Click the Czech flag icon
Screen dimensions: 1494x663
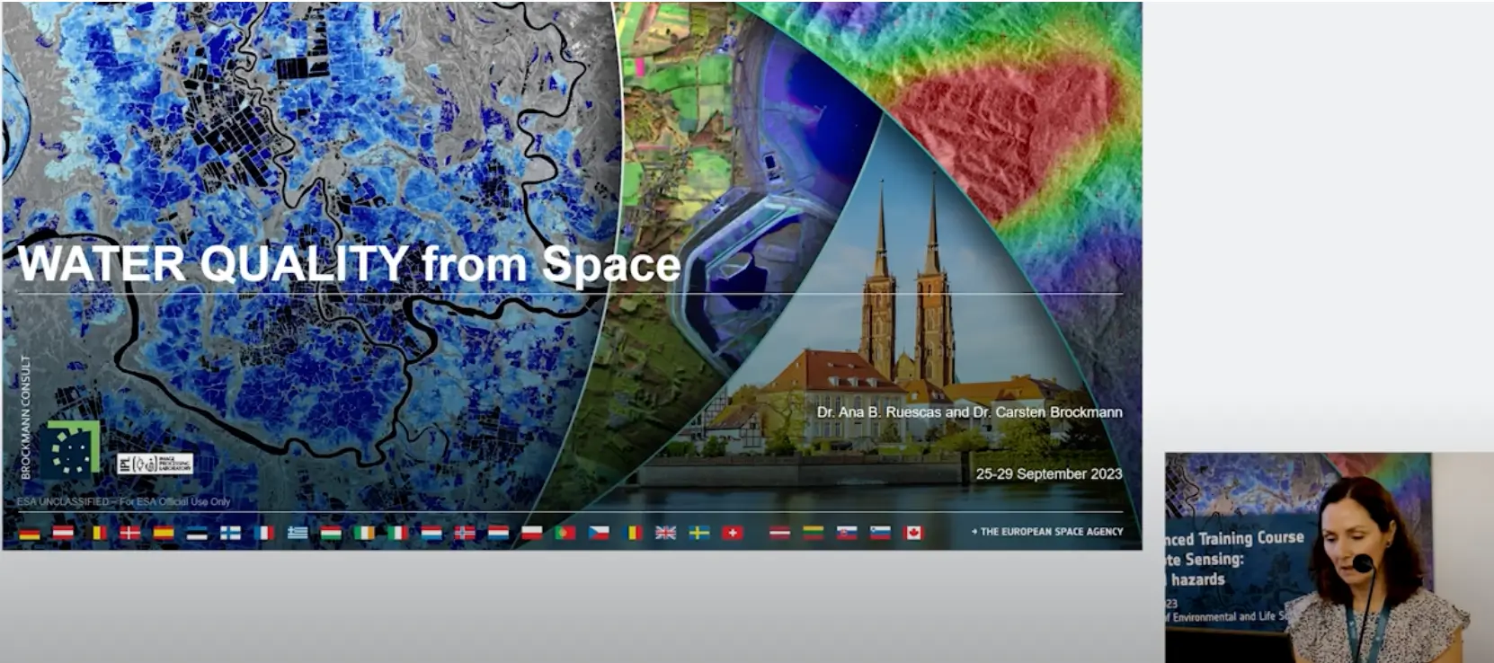(599, 533)
